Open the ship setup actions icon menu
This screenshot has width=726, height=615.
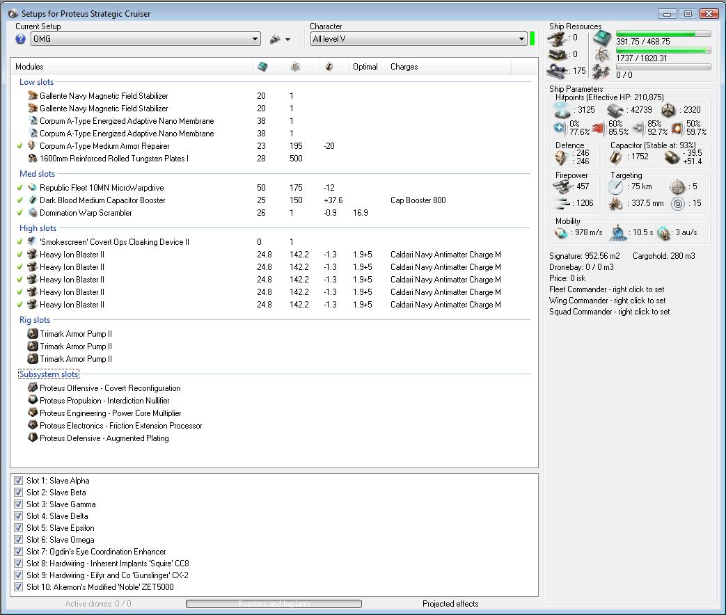point(280,40)
